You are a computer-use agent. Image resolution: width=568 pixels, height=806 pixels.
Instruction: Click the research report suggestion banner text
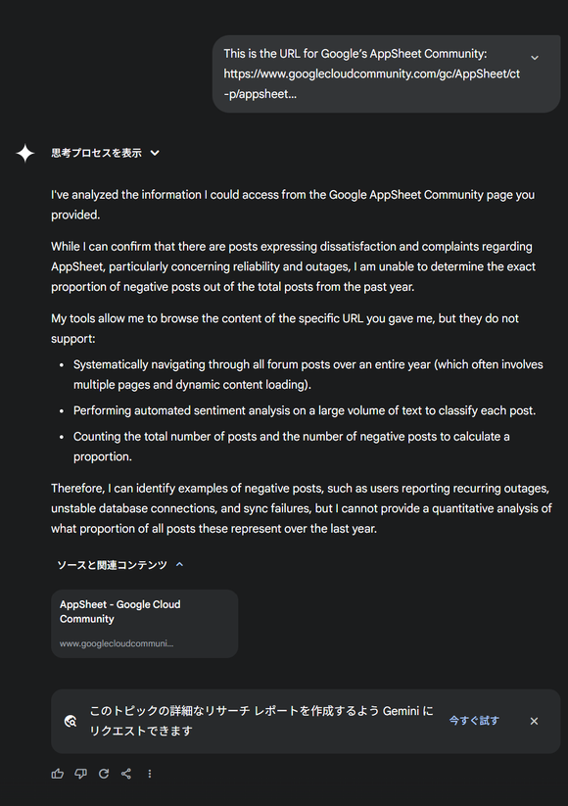click(x=261, y=721)
